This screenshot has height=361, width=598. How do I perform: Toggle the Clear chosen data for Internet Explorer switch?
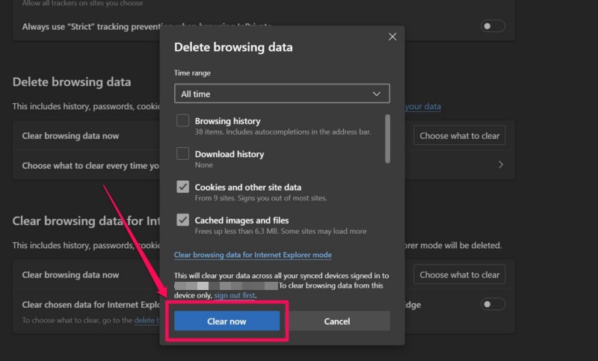(493, 304)
